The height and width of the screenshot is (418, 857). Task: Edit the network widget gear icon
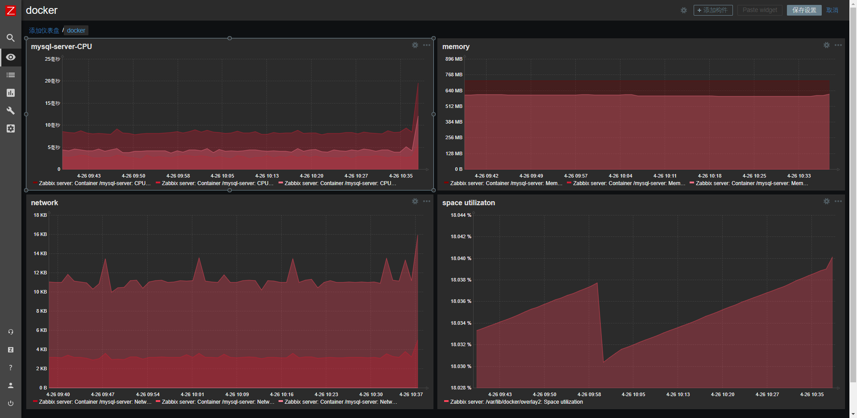415,201
